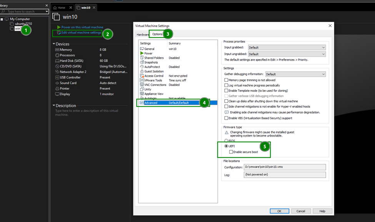
Task: Click the VNC Connections icon
Action: (142, 85)
